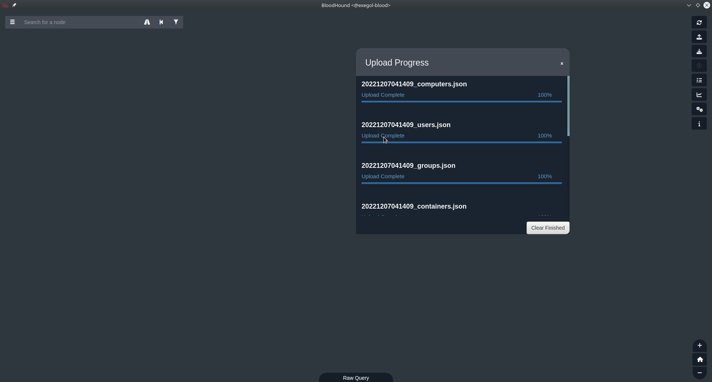This screenshot has height=382, width=712.
Task: Click the back step icon in search bar
Action: tap(161, 22)
